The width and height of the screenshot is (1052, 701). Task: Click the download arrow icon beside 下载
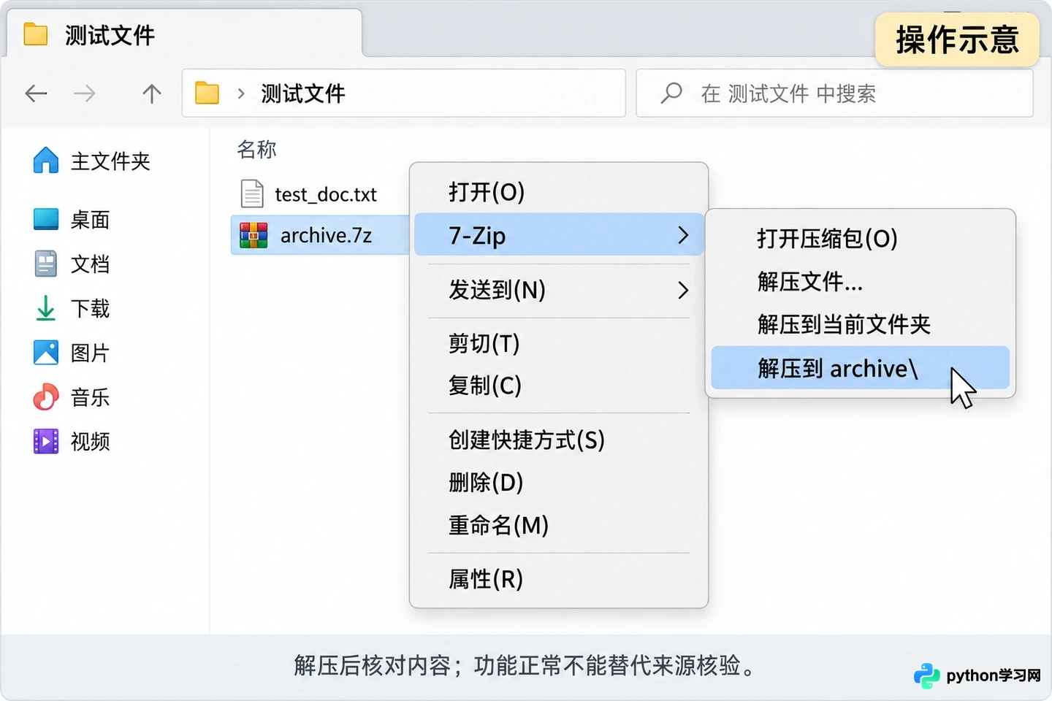click(x=46, y=308)
